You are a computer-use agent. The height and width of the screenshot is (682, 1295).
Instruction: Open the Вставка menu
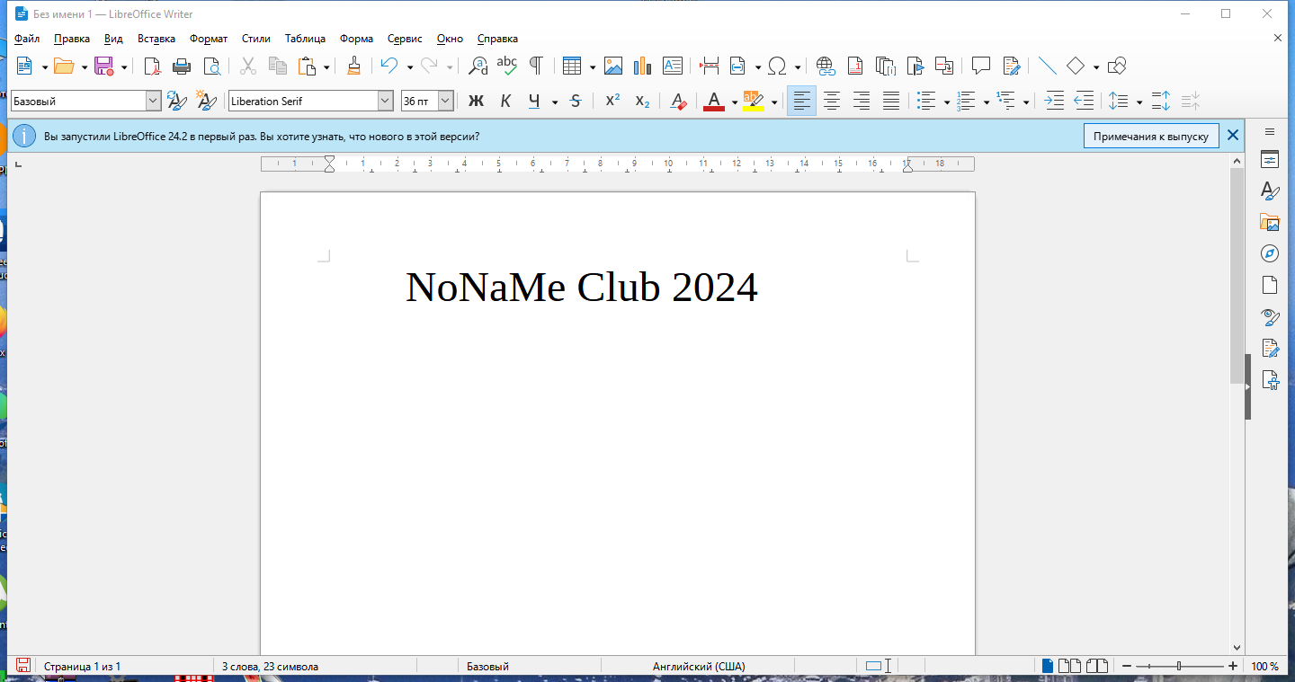(156, 39)
